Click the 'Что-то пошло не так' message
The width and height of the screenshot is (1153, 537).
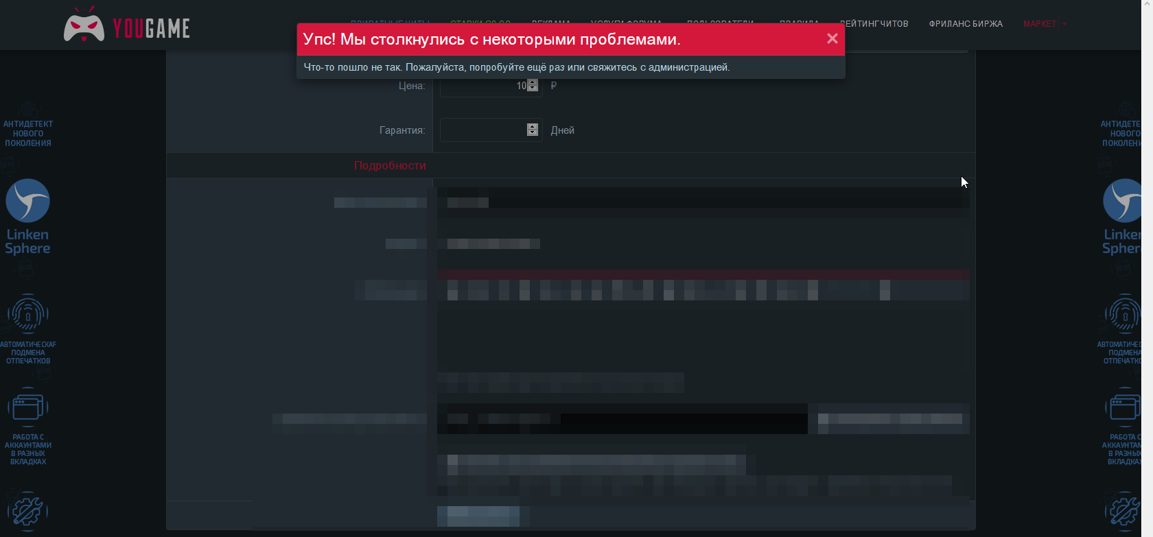pyautogui.click(x=517, y=67)
